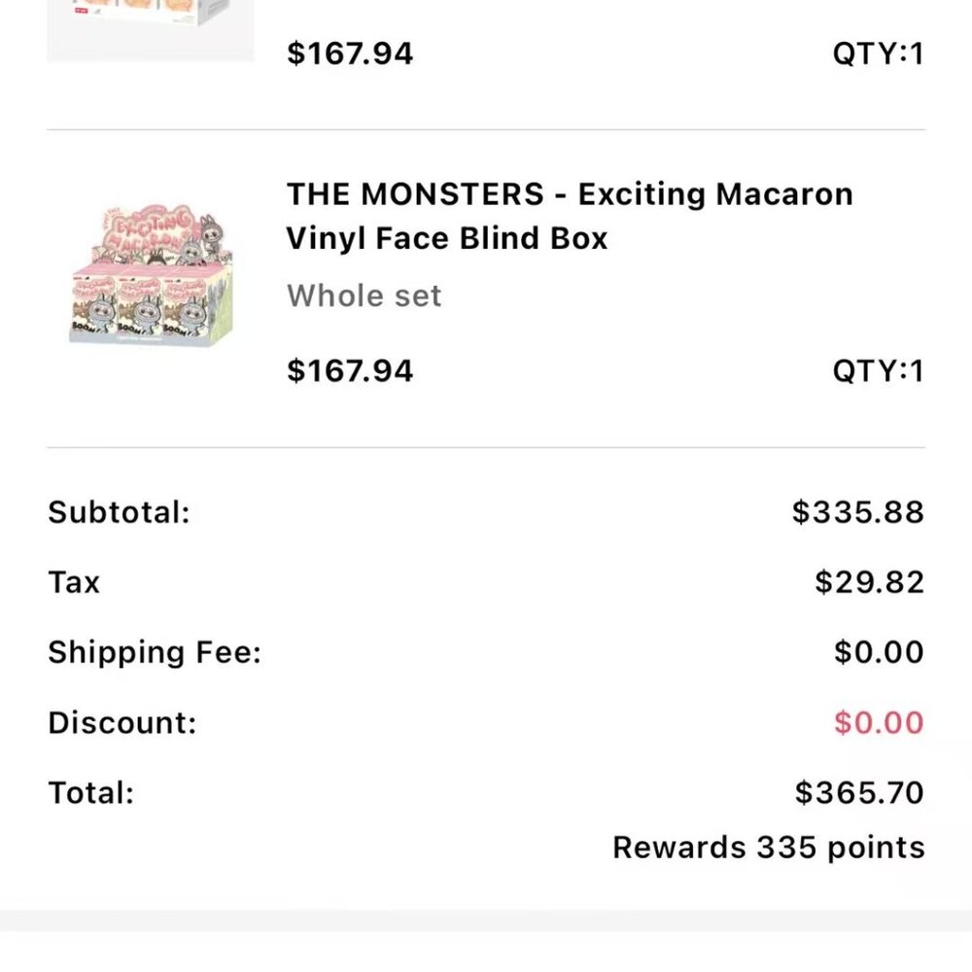972x972 pixels.
Task: Click the first item's $167.94 price
Action: click(x=350, y=52)
